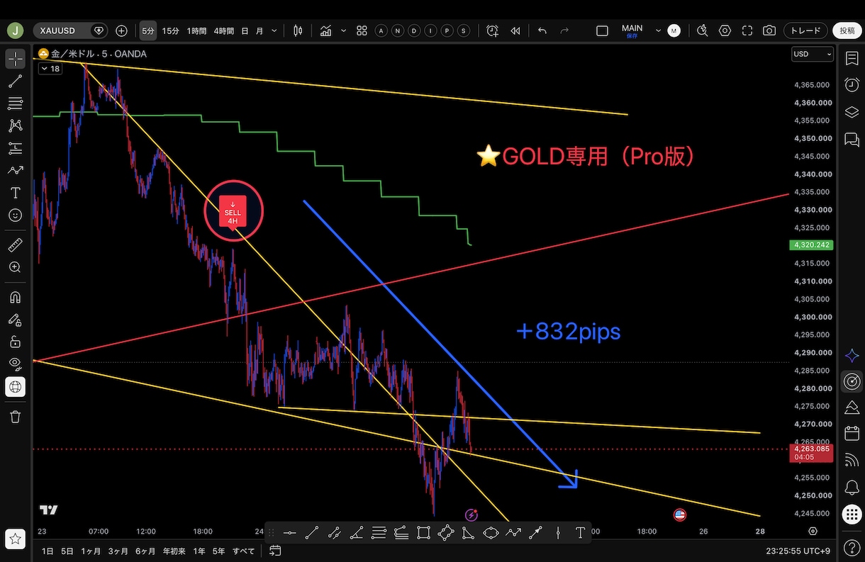Open the candlestick chart type selector
865x562 pixels.
coord(298,30)
